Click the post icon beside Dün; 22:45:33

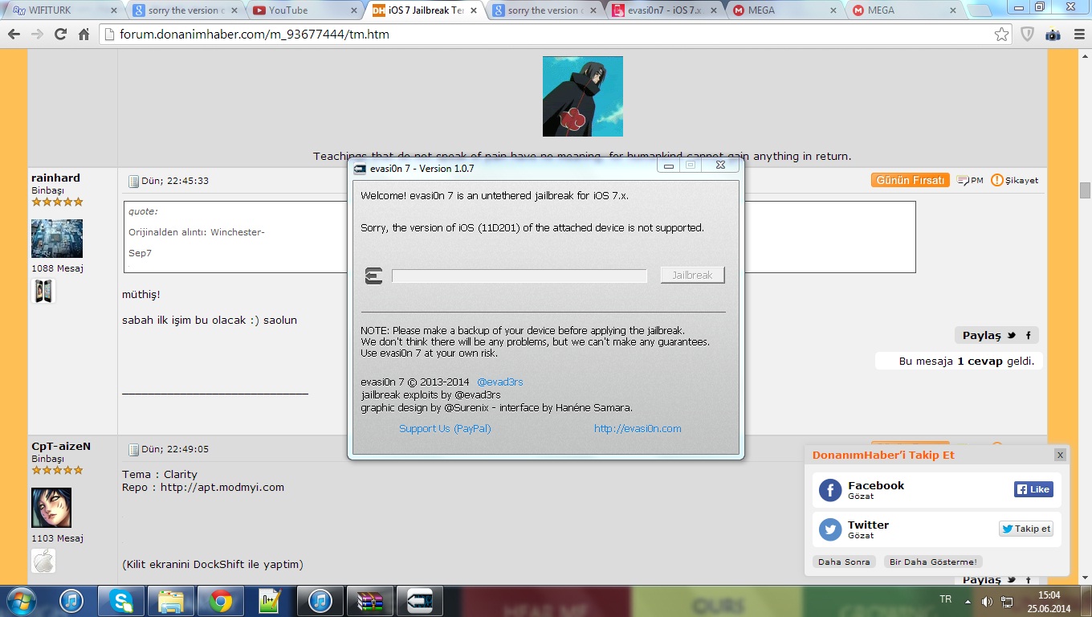pos(134,181)
